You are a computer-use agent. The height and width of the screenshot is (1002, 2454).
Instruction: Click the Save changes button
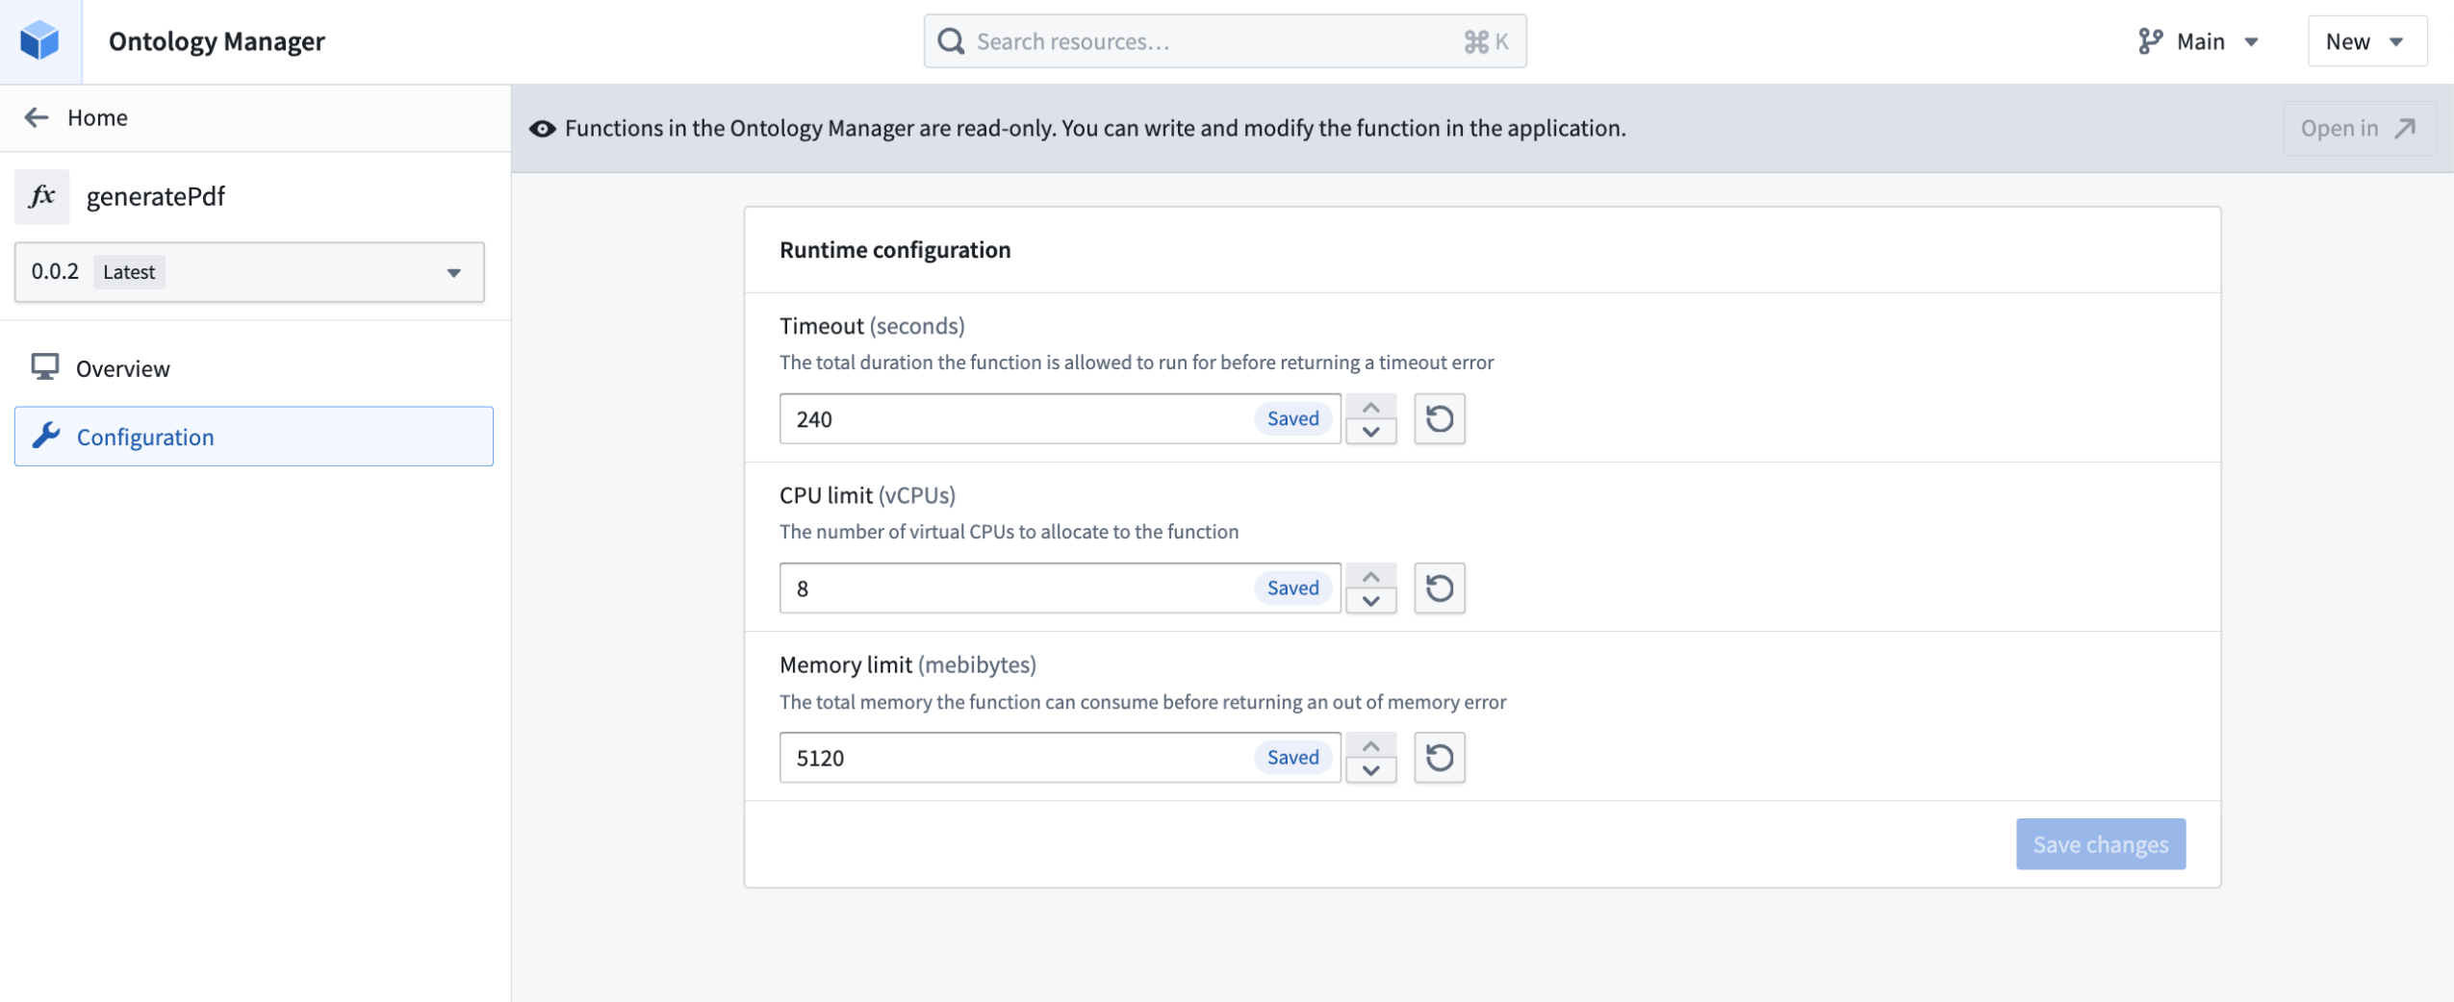(x=2101, y=843)
